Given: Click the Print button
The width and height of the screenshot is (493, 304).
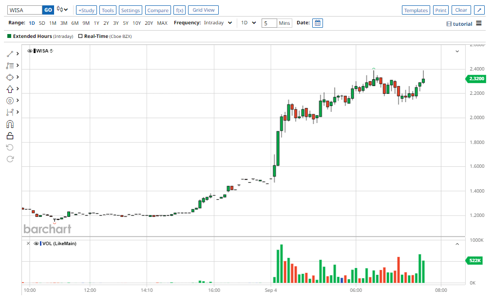Looking at the screenshot, I should pyautogui.click(x=441, y=10).
